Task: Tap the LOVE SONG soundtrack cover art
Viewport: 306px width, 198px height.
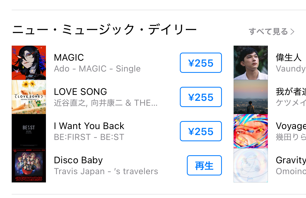Action: pos(29,97)
